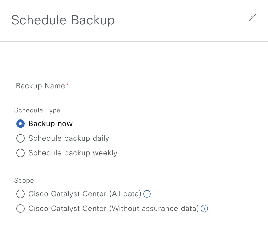Image resolution: width=268 pixels, height=229 pixels.
Task: Click the "Schedule backup weekly" label text
Action: 73,153
